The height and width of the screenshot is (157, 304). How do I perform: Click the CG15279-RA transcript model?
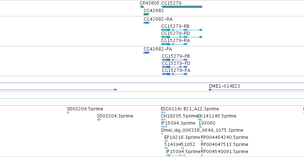pyautogui.click(x=174, y=44)
